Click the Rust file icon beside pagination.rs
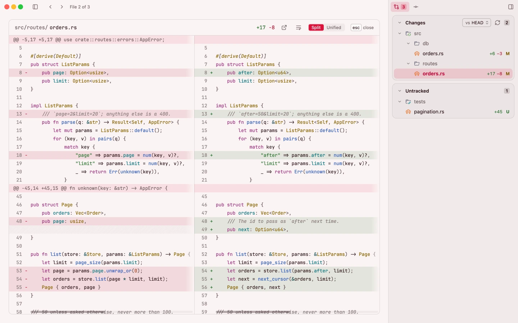The width and height of the screenshot is (518, 323). 408,112
